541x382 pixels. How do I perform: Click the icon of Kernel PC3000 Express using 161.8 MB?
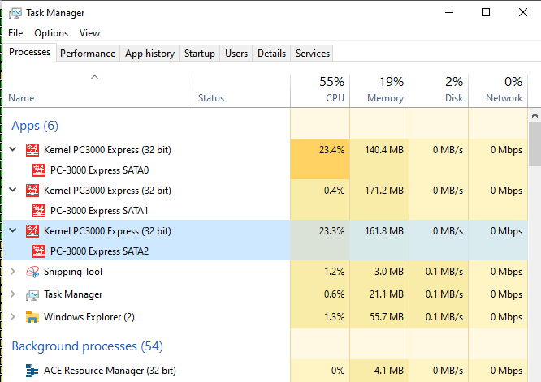[32, 231]
